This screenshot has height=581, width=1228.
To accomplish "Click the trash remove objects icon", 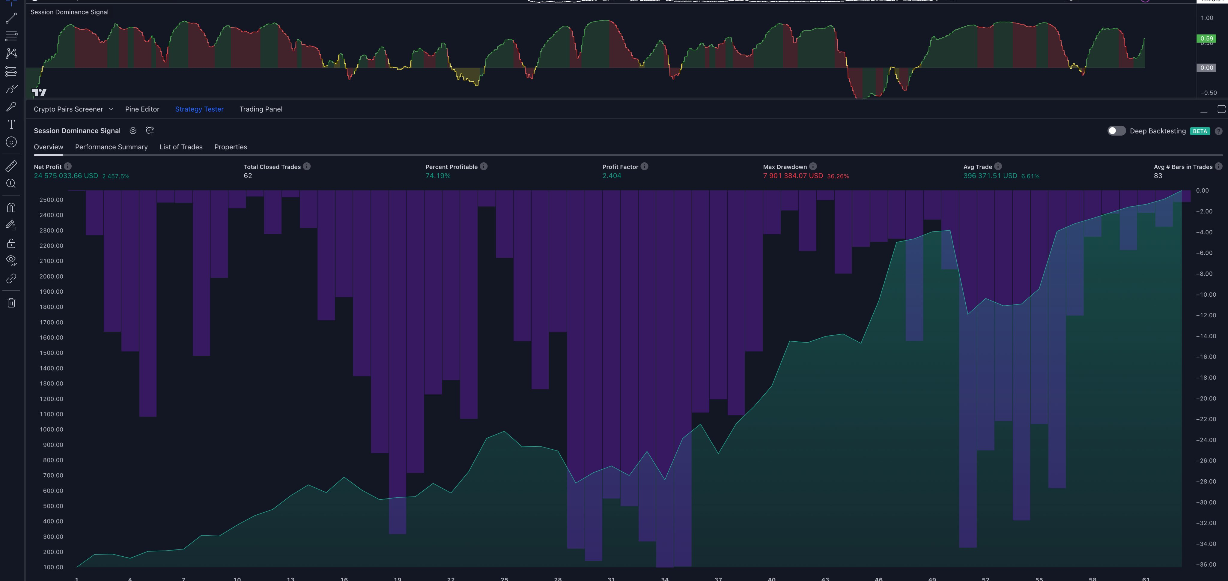I will click(11, 302).
